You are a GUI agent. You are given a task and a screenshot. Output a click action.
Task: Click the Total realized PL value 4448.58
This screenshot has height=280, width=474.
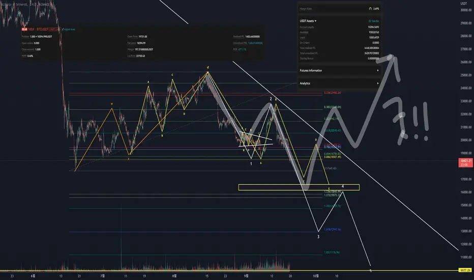coord(372,48)
